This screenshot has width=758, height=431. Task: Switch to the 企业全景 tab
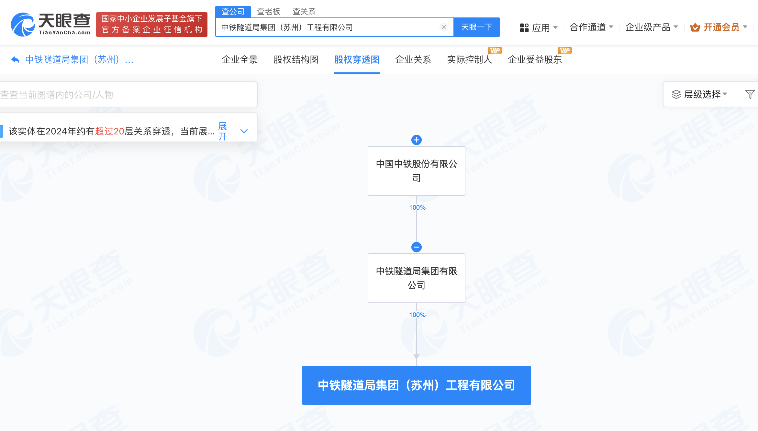[x=240, y=60]
